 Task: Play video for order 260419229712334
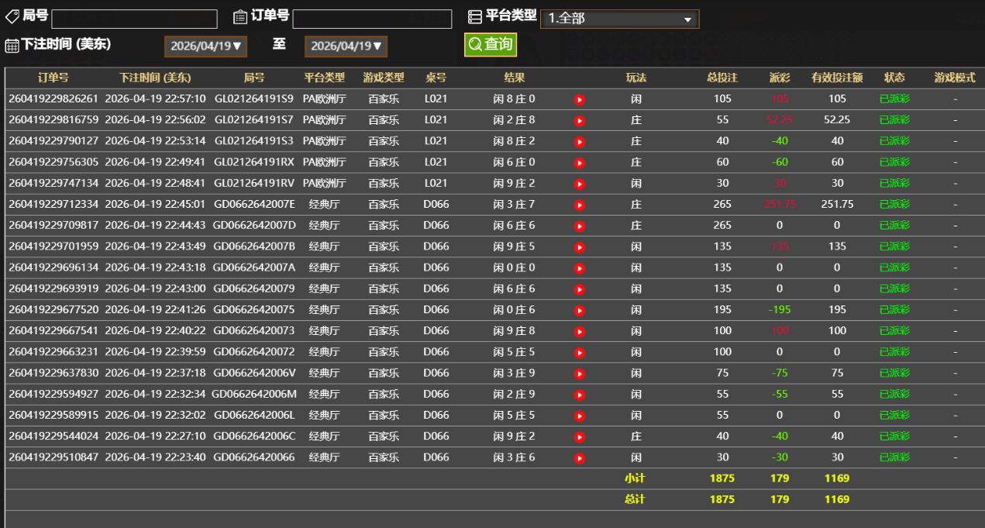pyautogui.click(x=579, y=205)
